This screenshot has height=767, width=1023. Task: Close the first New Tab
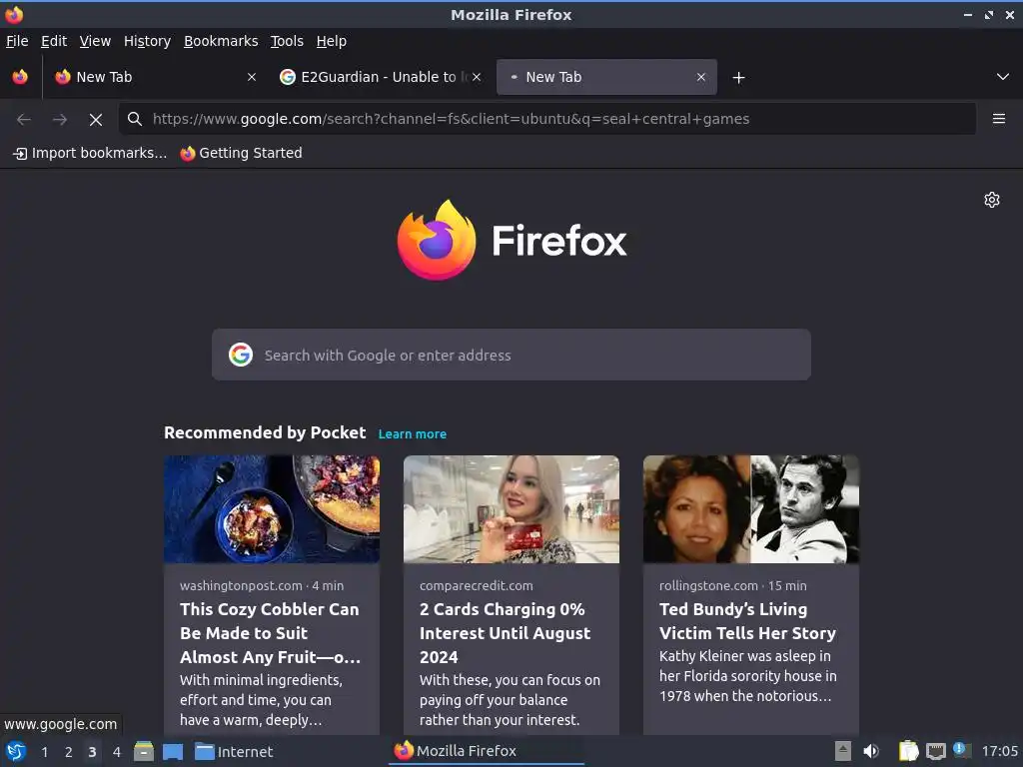pyautogui.click(x=252, y=77)
